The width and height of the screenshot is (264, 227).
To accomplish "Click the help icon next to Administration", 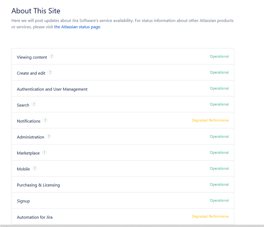I will [49, 136].
